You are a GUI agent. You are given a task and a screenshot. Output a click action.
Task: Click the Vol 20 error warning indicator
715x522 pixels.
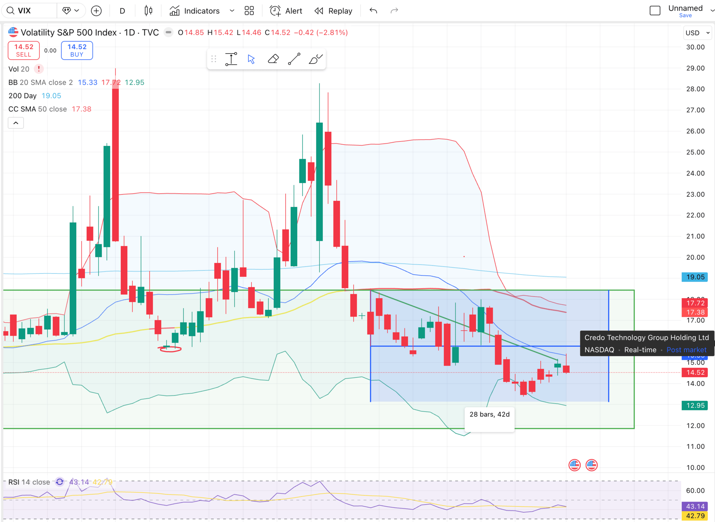39,69
